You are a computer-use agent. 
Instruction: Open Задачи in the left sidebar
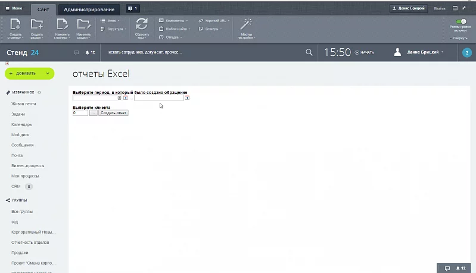[x=18, y=114]
